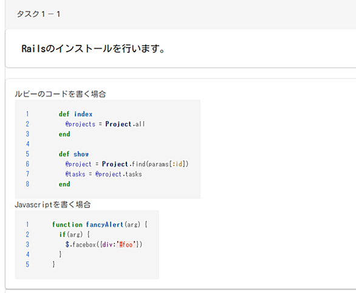Click the 'end' on Ruby line 3
This screenshot has width=356, height=293.
64,134
